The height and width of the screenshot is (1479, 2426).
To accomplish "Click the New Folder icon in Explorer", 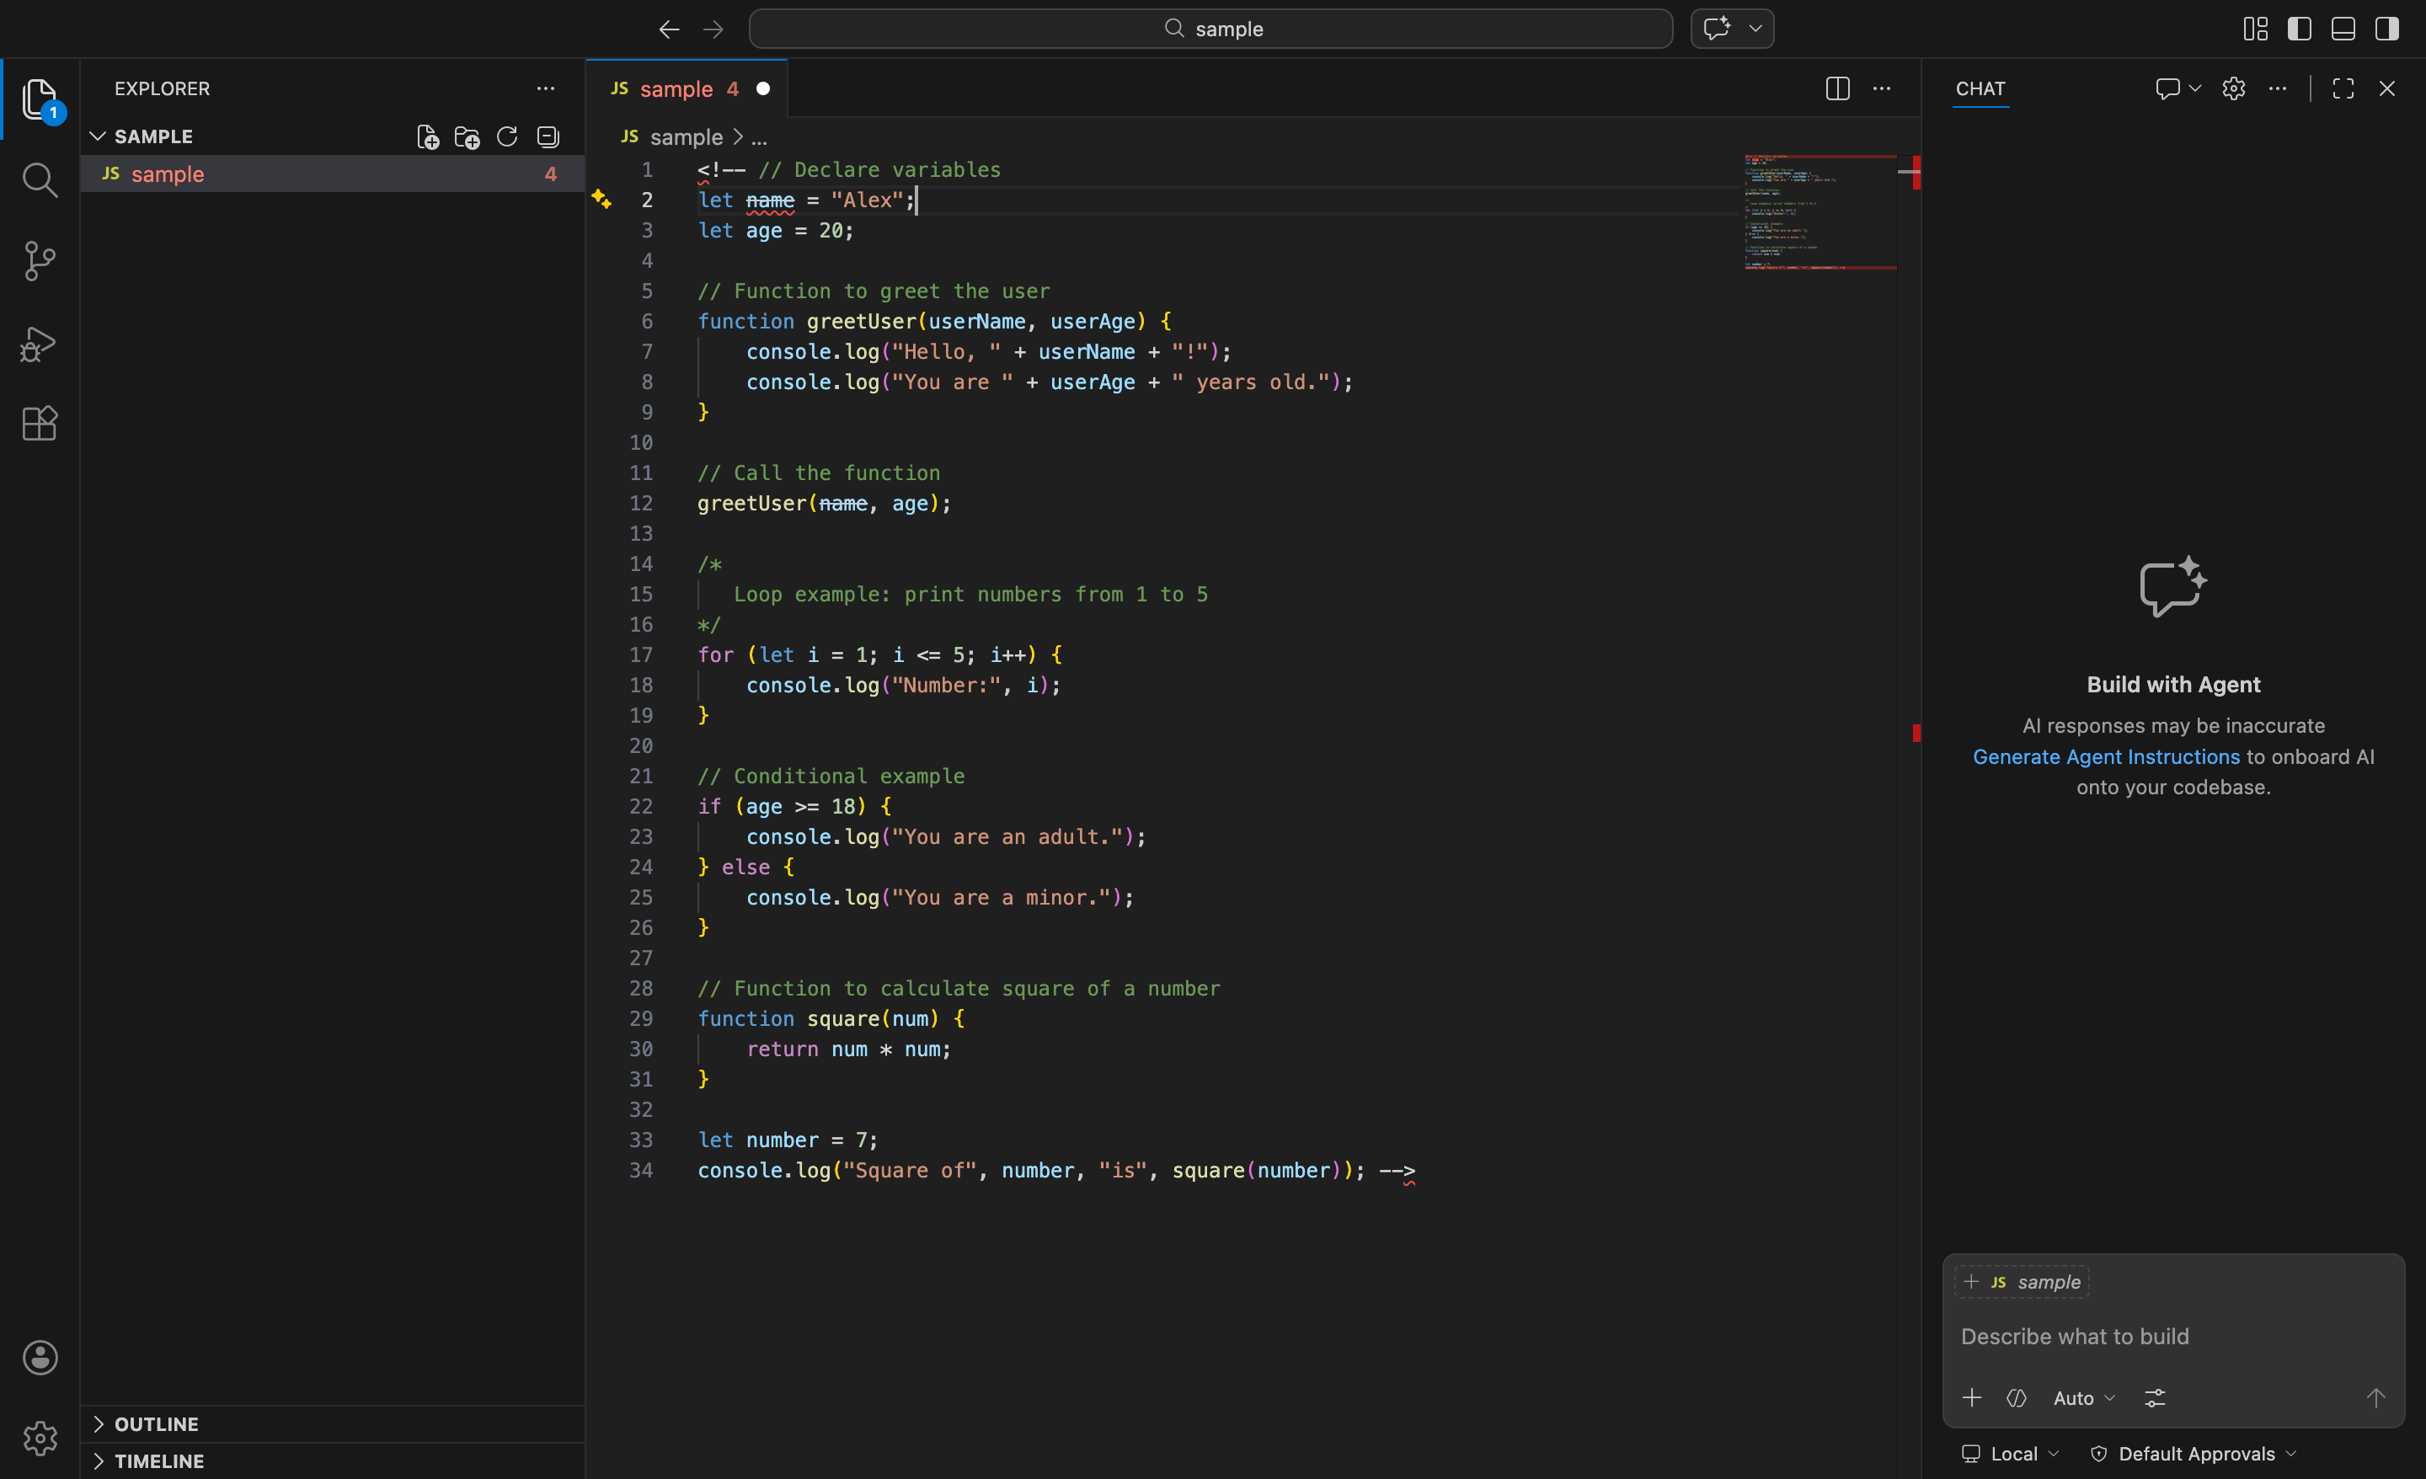I will click(x=467, y=137).
